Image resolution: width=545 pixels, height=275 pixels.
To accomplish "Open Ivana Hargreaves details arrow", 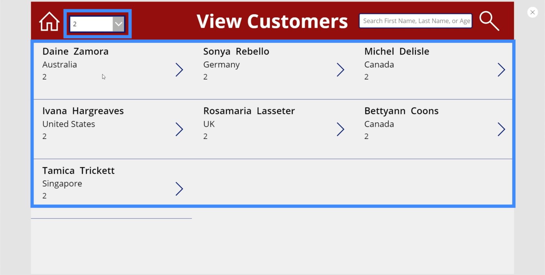I will (x=179, y=129).
